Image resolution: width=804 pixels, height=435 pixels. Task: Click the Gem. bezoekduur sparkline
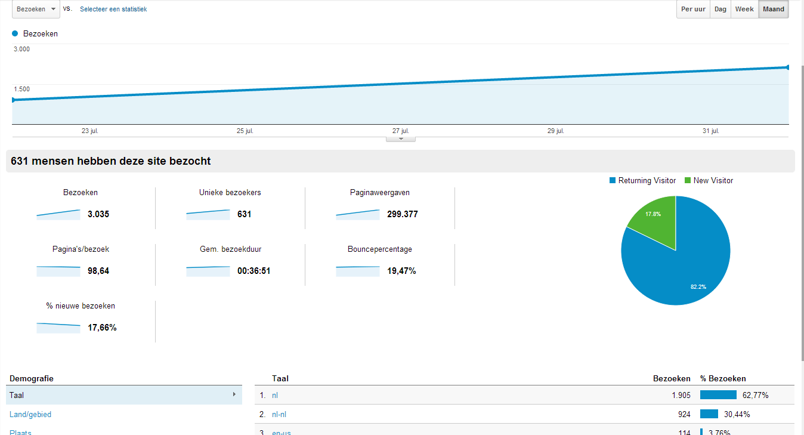pyautogui.click(x=208, y=271)
